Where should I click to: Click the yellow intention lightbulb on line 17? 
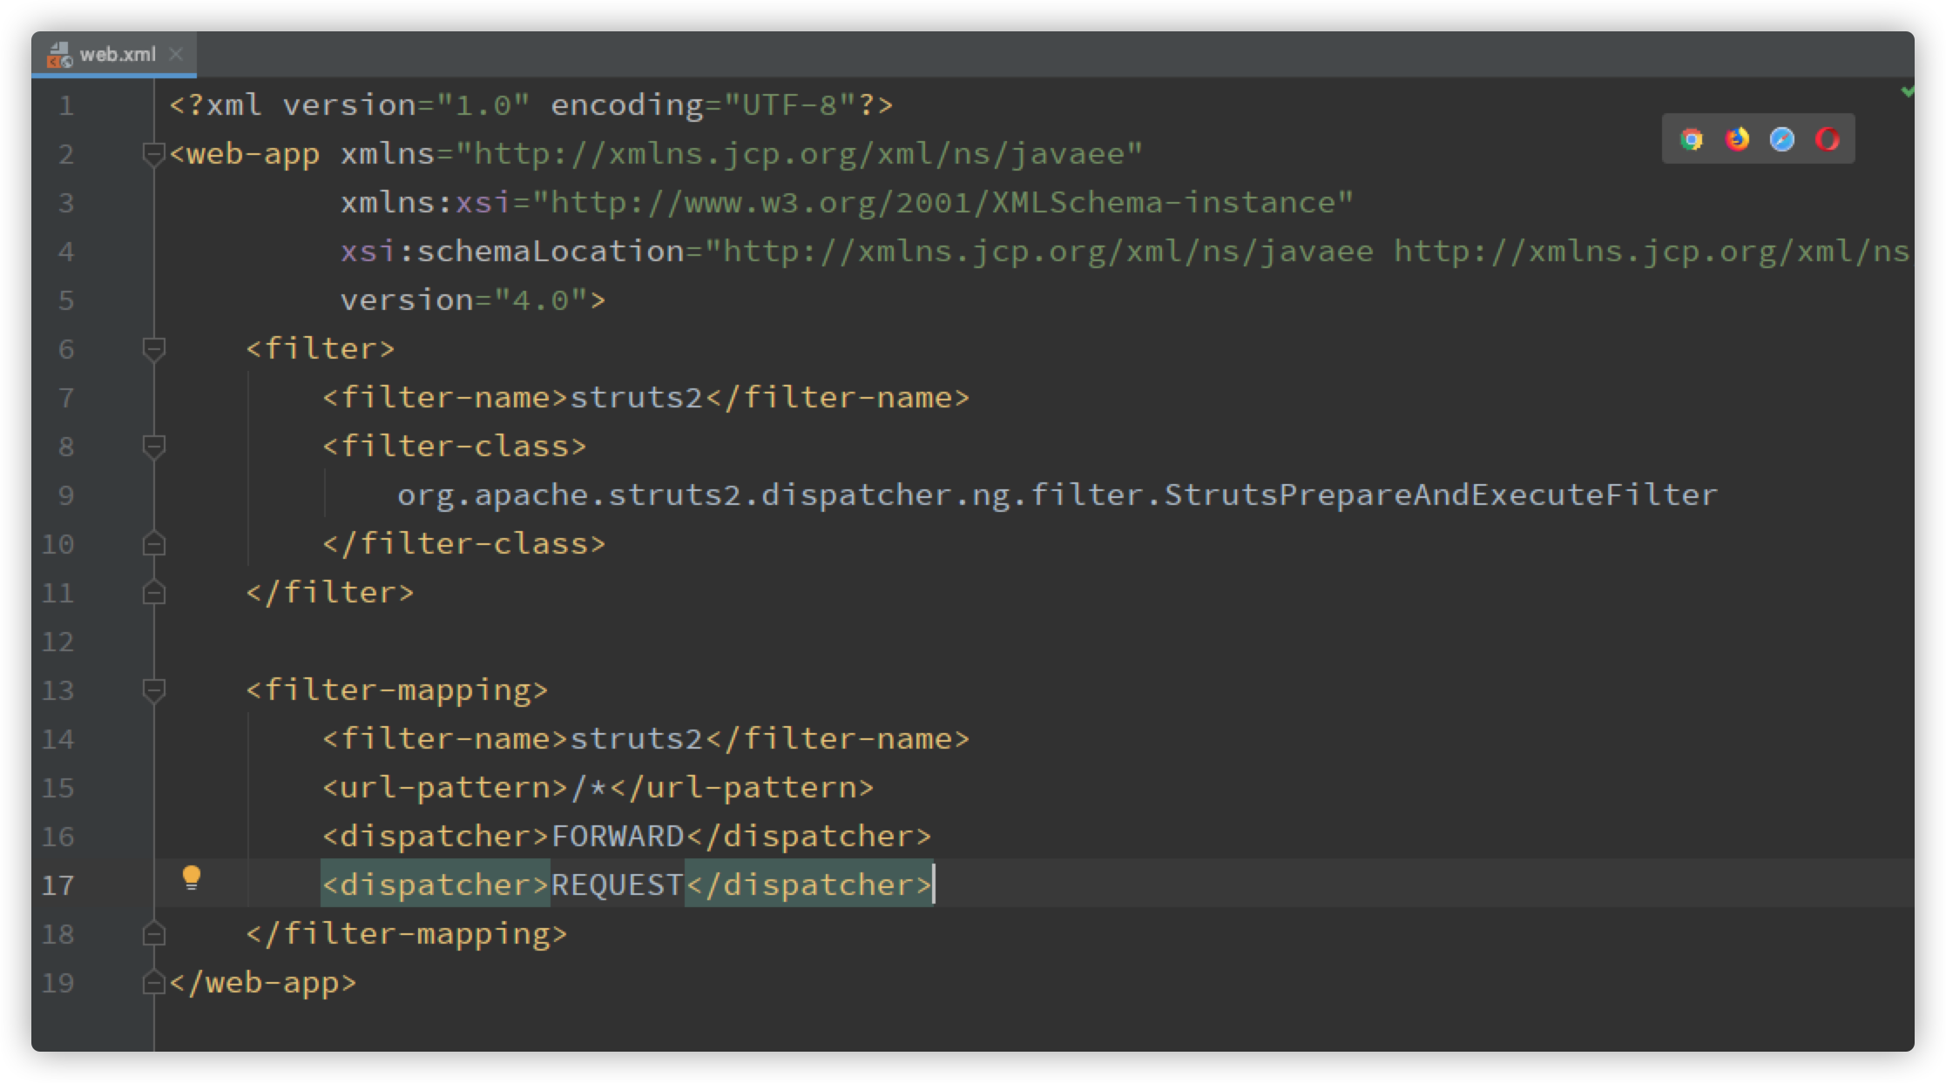click(x=192, y=878)
